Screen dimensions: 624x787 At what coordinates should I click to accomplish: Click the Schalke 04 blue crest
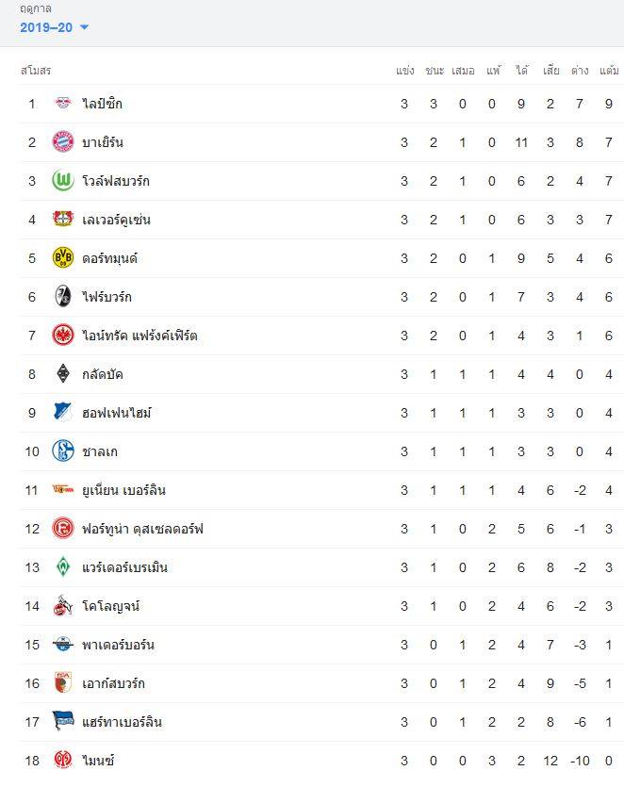[x=63, y=451]
